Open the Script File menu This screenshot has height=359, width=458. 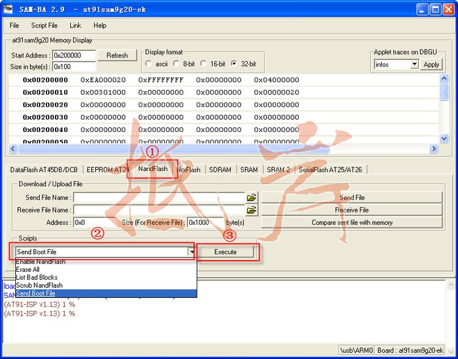click(45, 26)
